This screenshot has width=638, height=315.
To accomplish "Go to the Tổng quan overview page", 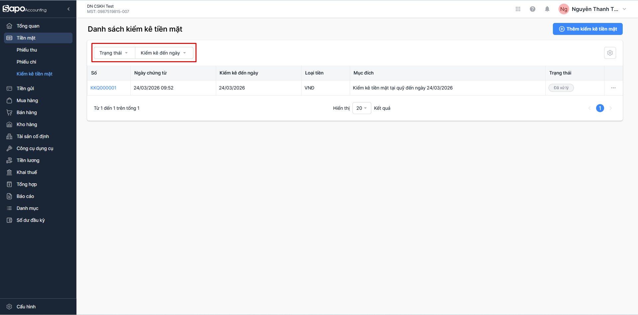I will tap(28, 26).
